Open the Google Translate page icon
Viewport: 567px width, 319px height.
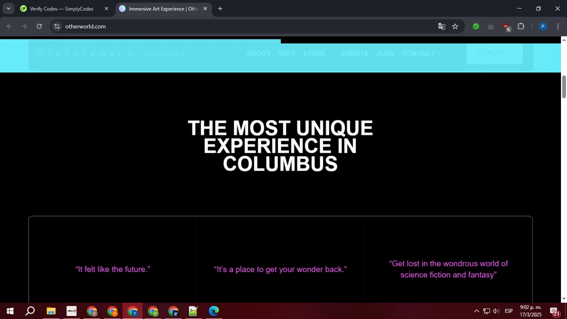pos(442,26)
